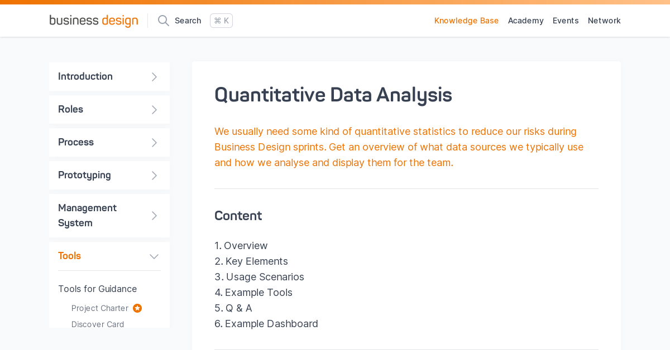
Task: Expand the Process section
Action: click(154, 142)
